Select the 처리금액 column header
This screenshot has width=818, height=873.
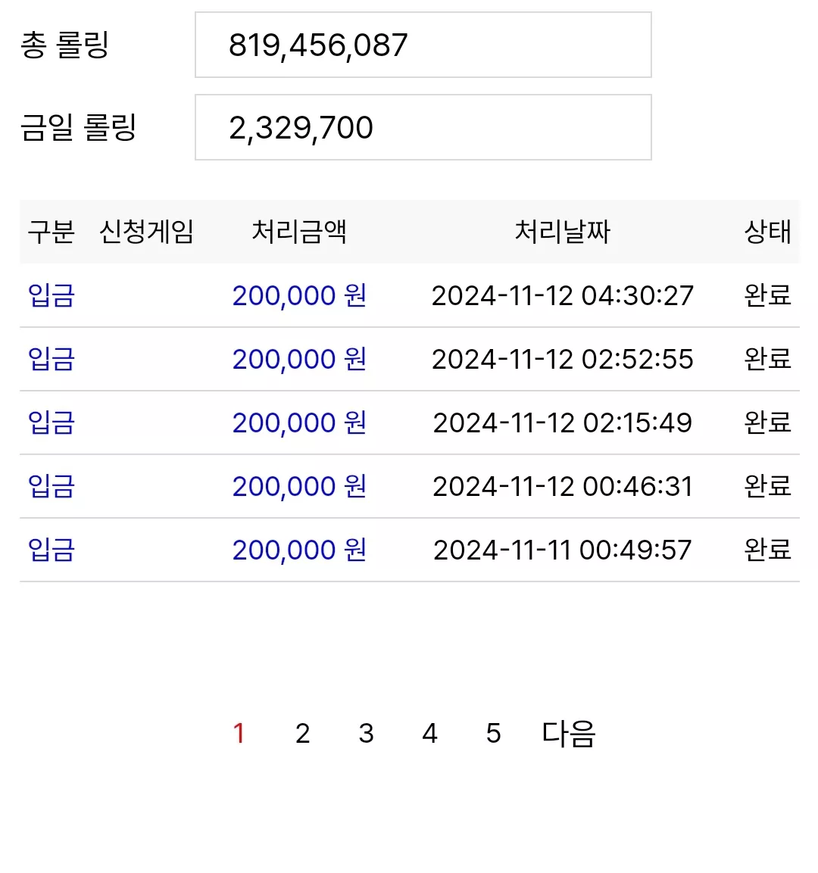[299, 232]
